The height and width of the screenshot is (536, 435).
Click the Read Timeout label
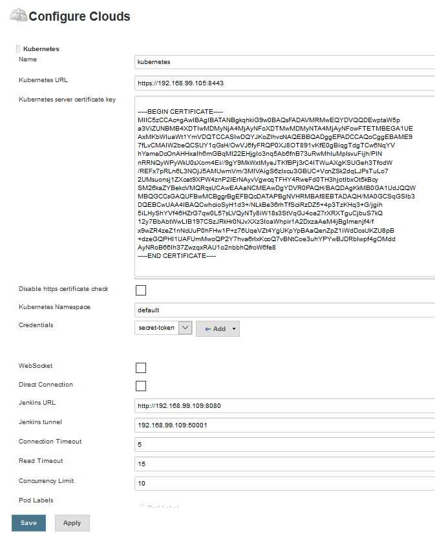[41, 461]
